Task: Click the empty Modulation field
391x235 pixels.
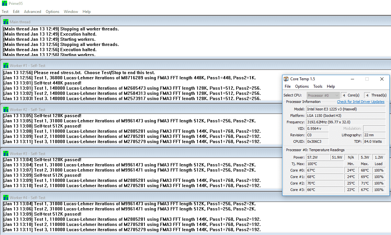Action: click(x=374, y=129)
